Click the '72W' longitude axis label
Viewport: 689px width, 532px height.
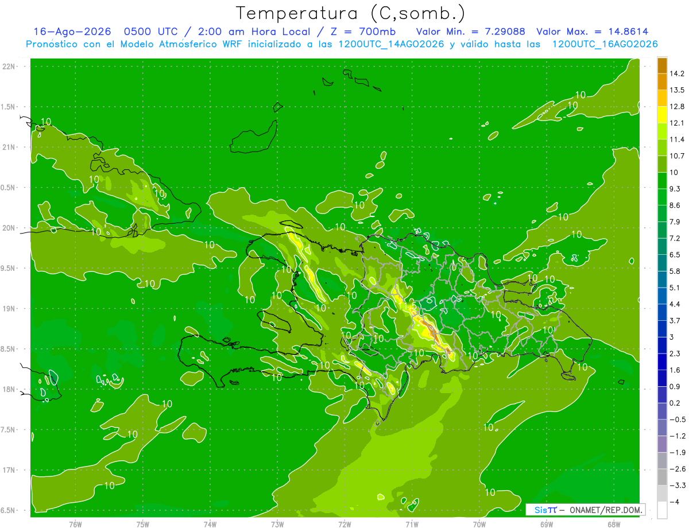pyautogui.click(x=344, y=525)
